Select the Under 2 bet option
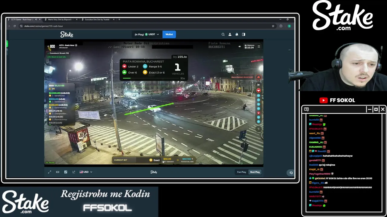387x217 pixels. tap(130, 67)
